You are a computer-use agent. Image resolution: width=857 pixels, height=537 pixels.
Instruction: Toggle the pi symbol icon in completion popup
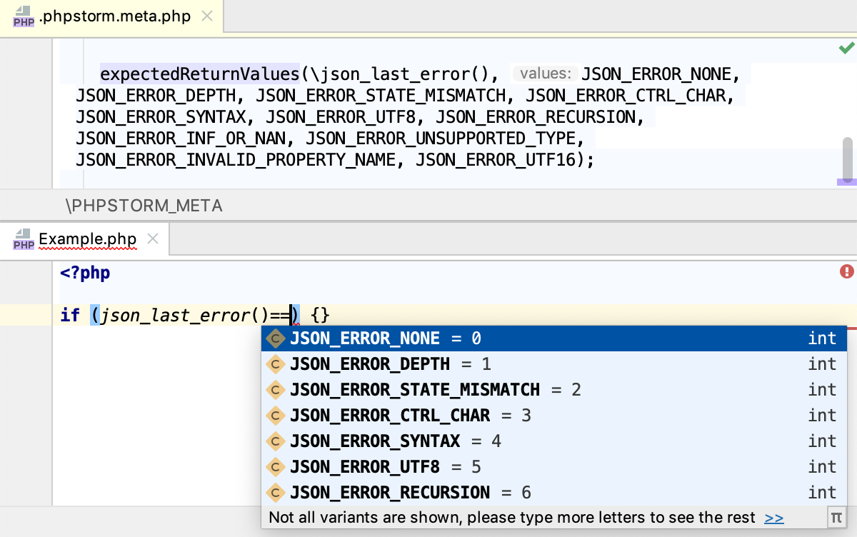coord(836,517)
